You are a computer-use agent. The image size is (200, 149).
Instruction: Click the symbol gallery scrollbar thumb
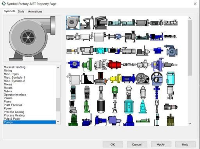[x=190, y=48]
